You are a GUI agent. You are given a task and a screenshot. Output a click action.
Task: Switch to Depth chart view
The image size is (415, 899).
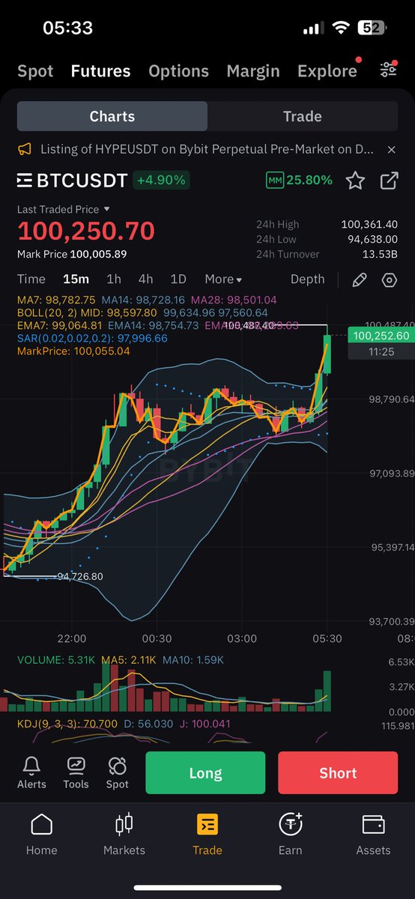(308, 279)
